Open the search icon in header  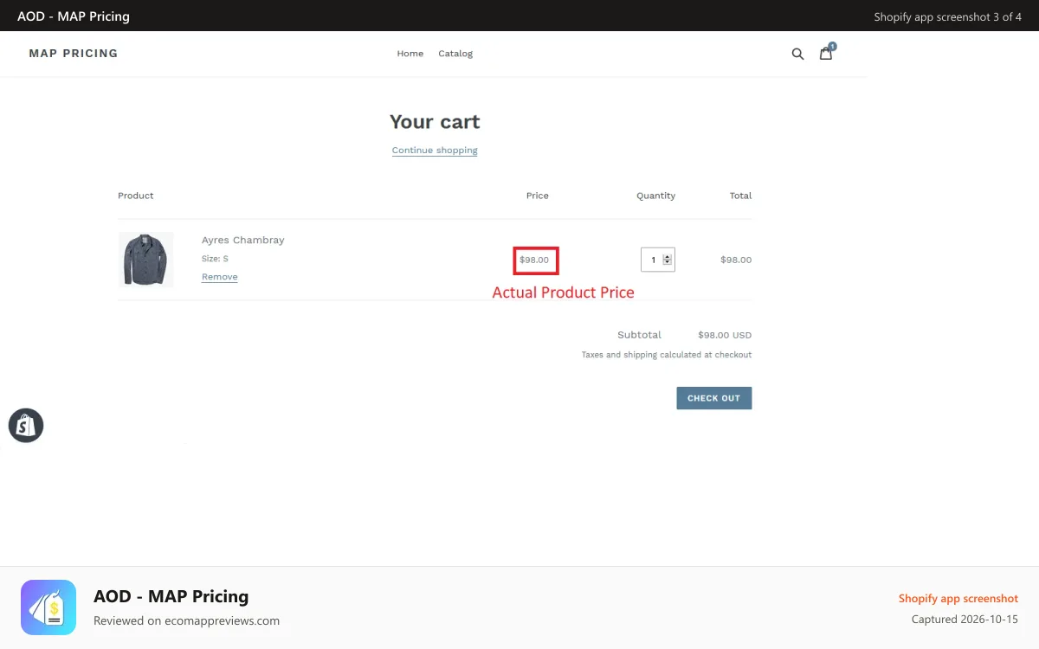[x=797, y=54]
